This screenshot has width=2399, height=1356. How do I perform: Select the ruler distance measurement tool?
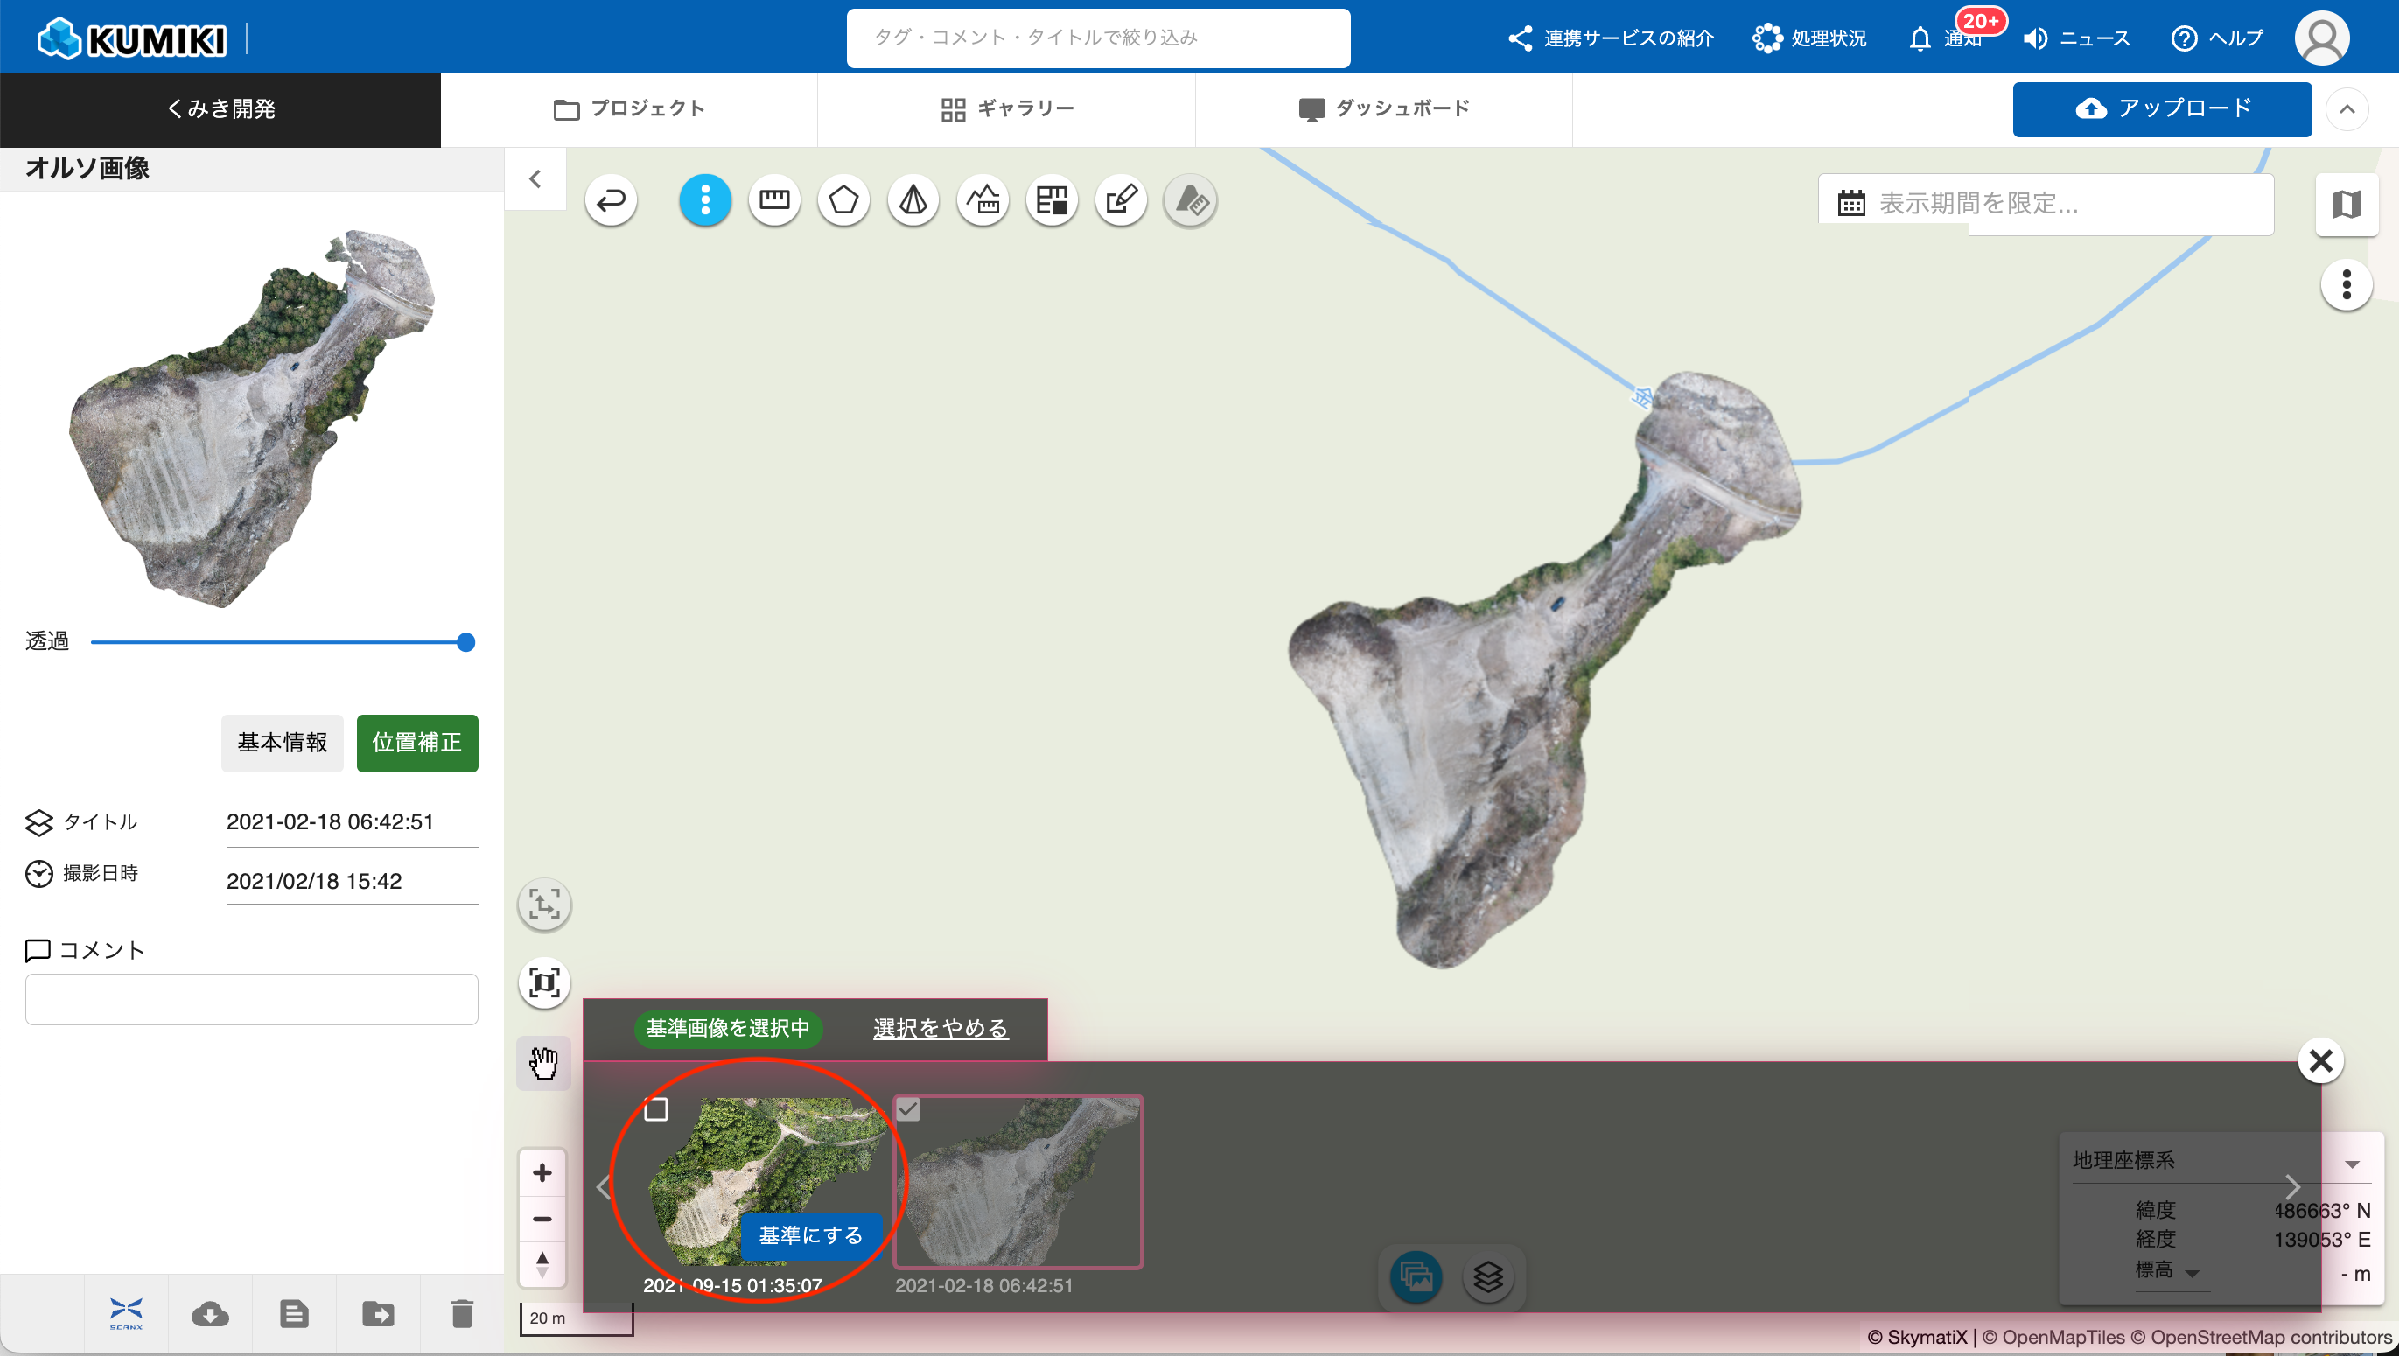[x=774, y=200]
